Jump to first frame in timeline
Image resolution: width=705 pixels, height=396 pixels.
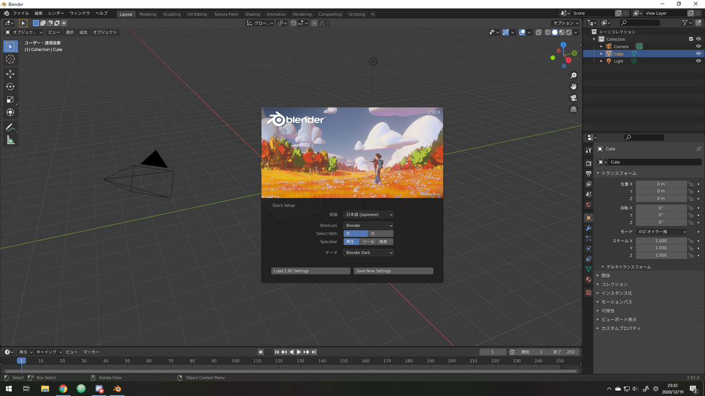277,352
